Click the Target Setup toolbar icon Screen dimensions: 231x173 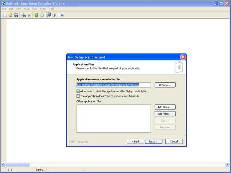49,15
